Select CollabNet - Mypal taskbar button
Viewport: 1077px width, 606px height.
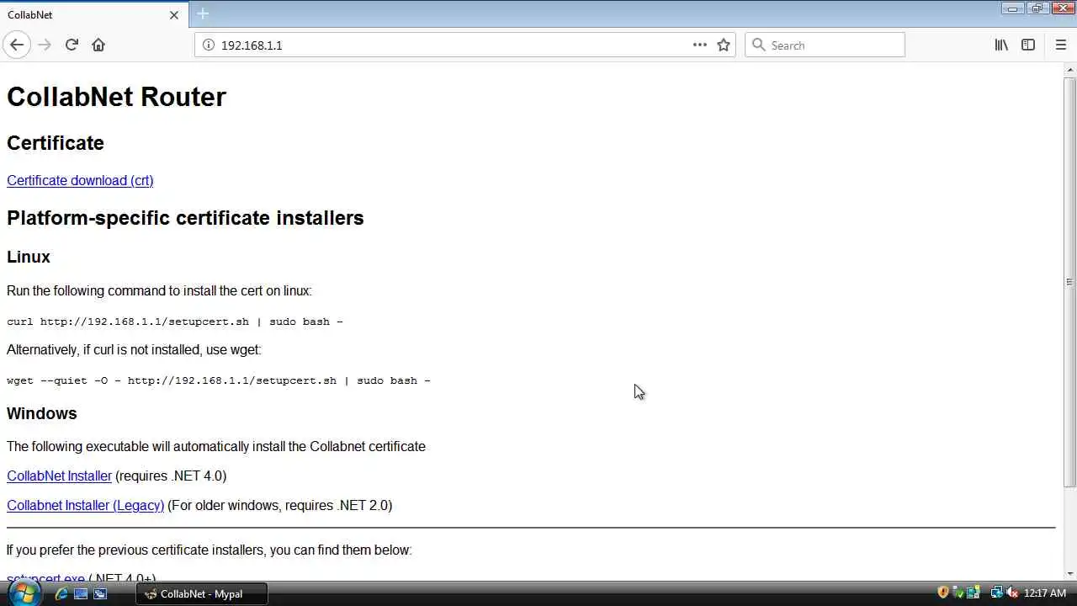coord(202,593)
